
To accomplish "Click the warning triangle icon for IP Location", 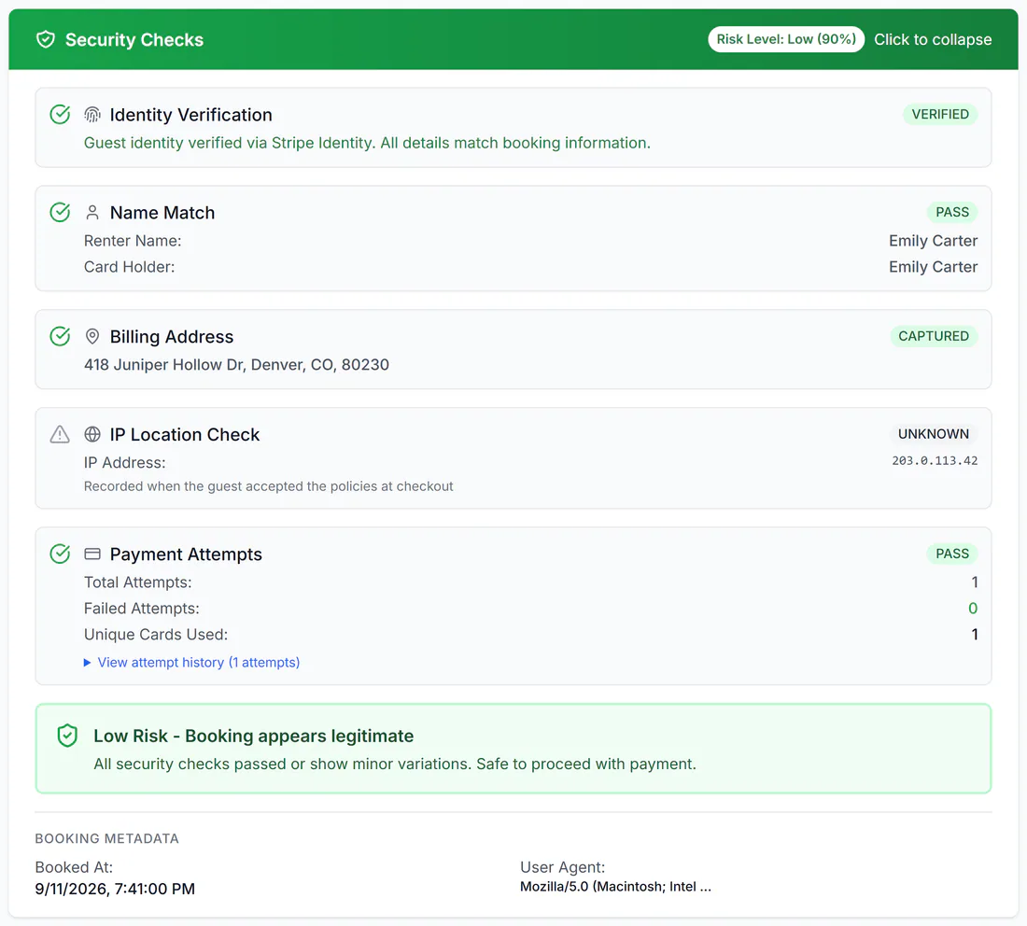I will pyautogui.click(x=61, y=434).
